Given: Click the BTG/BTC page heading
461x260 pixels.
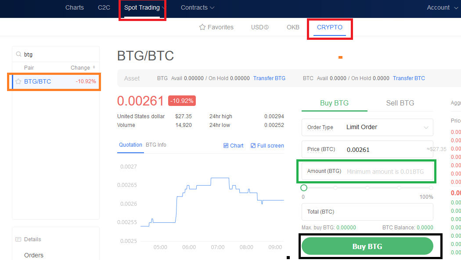Looking at the screenshot, I should tap(145, 56).
